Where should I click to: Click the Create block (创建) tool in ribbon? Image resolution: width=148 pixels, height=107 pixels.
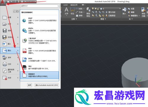point(131,9)
